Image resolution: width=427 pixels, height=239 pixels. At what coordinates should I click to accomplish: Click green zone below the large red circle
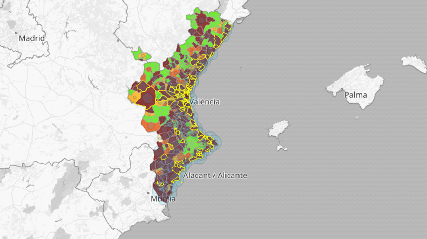[x=161, y=111]
